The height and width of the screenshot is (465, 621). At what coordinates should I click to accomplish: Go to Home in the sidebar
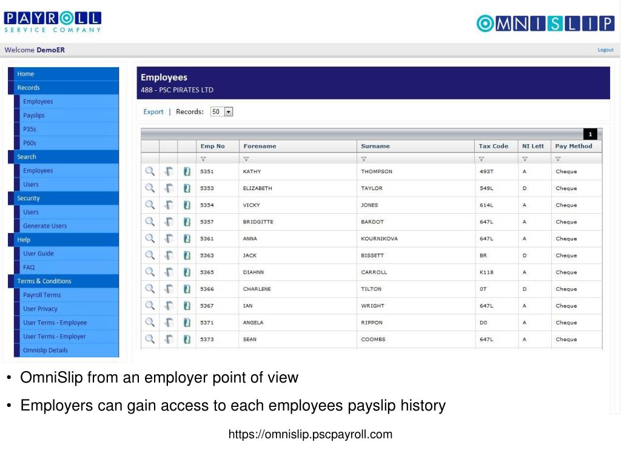(x=63, y=74)
